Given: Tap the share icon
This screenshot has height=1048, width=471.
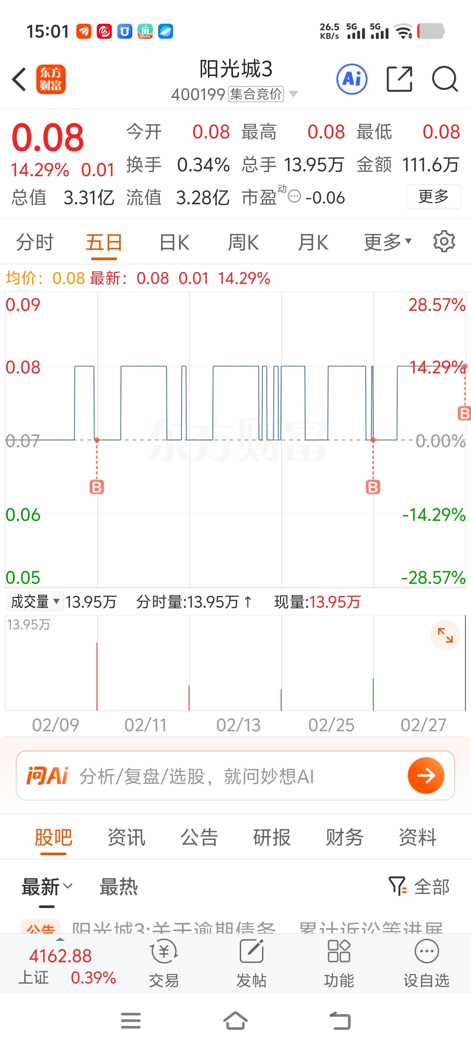Looking at the screenshot, I should tap(399, 79).
